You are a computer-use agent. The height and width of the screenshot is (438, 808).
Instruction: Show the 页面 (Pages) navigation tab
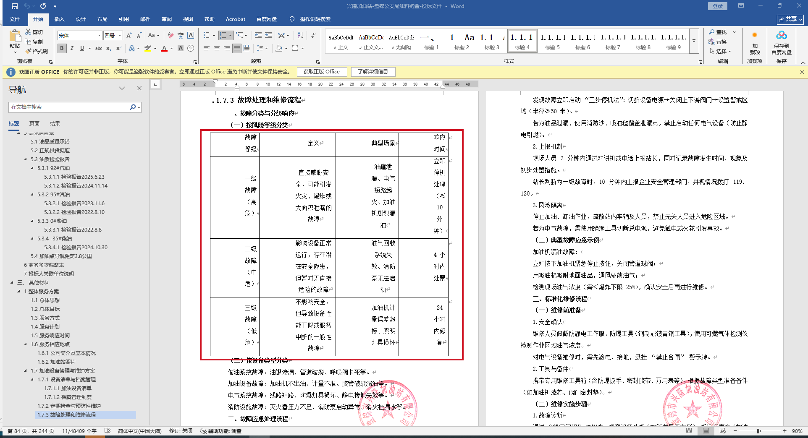point(34,124)
